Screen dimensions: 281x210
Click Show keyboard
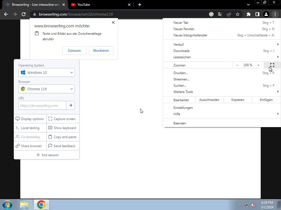[x=63, y=128]
